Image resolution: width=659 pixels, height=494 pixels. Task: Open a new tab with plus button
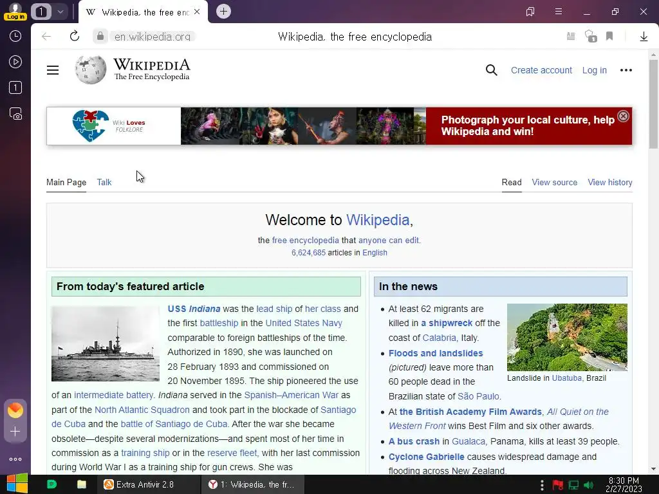[x=223, y=12]
